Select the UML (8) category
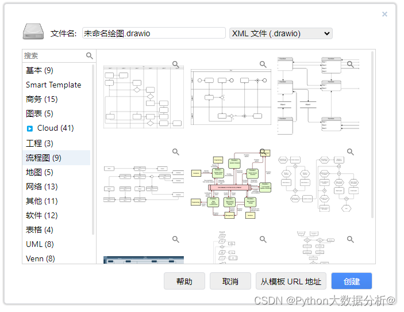The height and width of the screenshot is (312, 404). [40, 245]
